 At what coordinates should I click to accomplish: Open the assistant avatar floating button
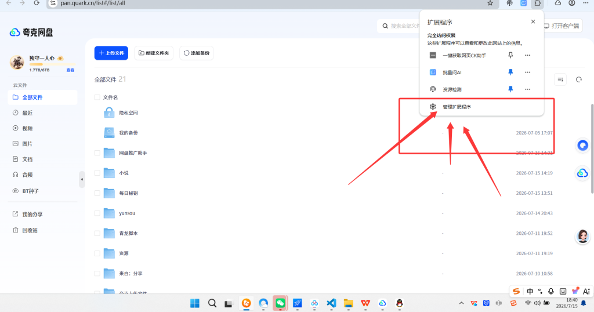[582, 236]
